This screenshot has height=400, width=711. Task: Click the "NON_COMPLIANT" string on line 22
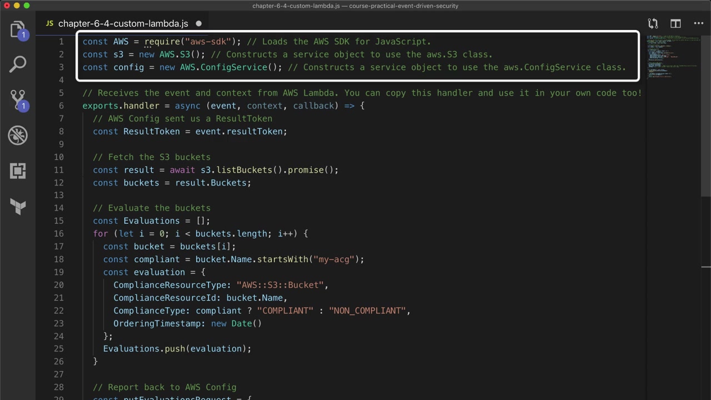(367, 311)
